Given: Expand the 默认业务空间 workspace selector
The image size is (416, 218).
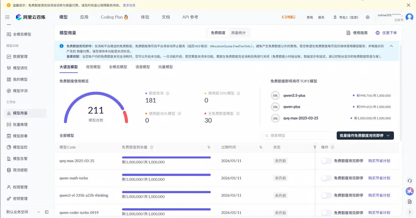Looking at the screenshot, I should 23,212.
